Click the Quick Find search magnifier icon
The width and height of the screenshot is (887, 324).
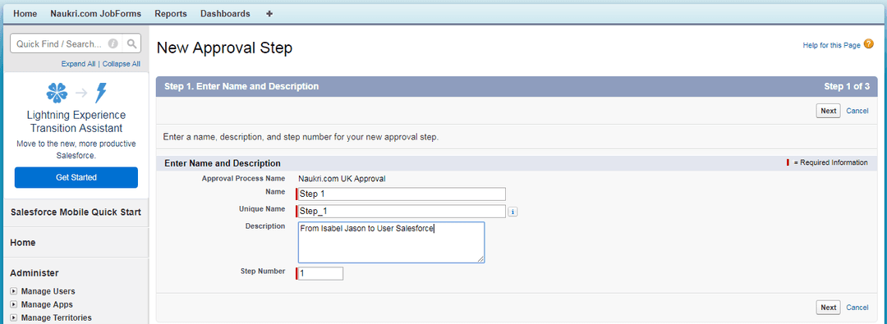pos(131,43)
